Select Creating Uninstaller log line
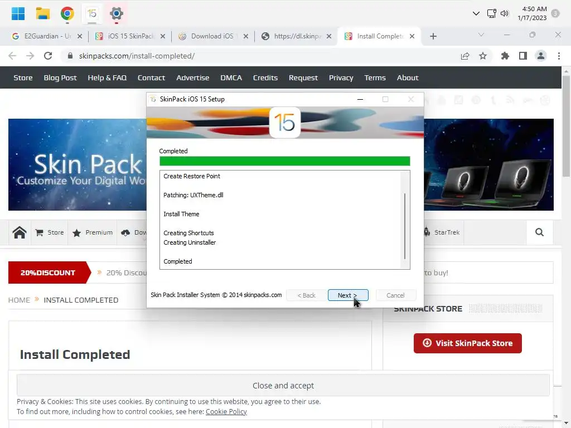571x428 pixels. click(x=190, y=242)
